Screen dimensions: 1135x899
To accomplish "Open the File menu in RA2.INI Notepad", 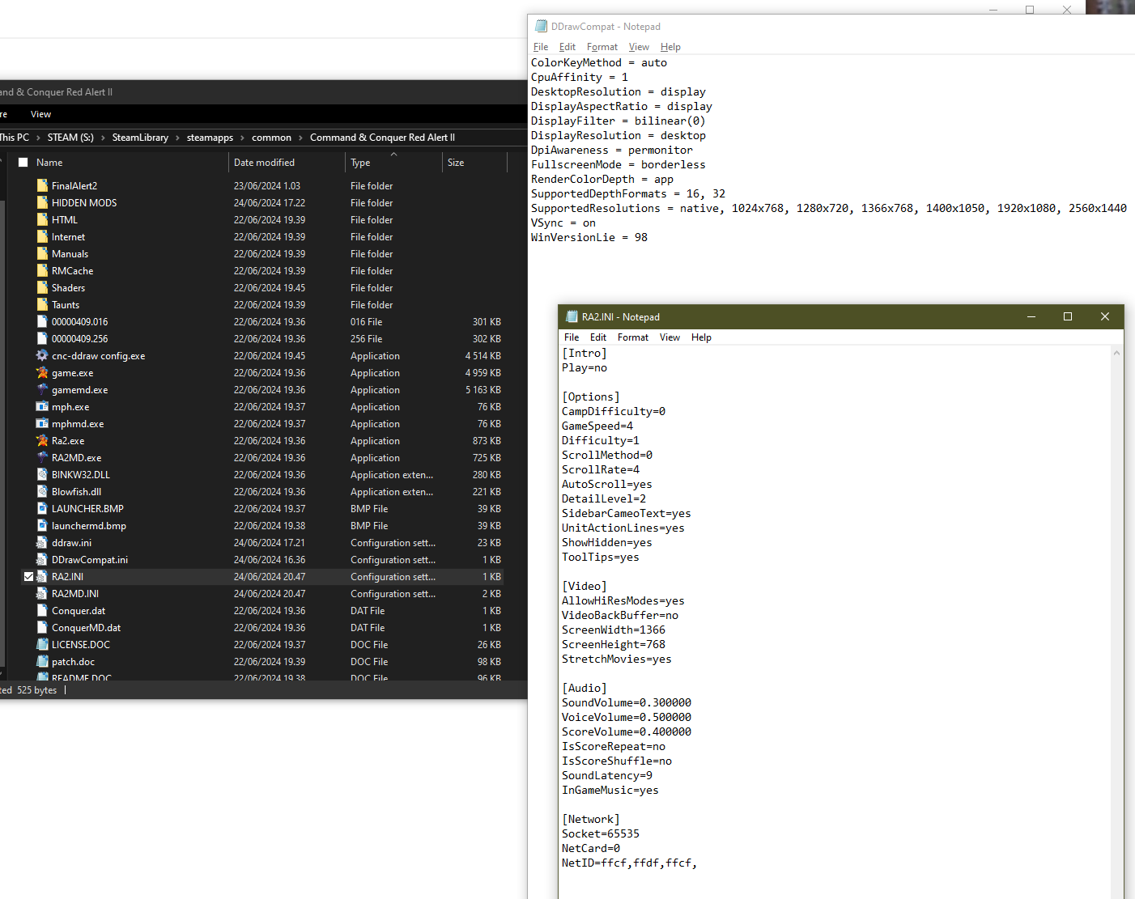I will 572,337.
